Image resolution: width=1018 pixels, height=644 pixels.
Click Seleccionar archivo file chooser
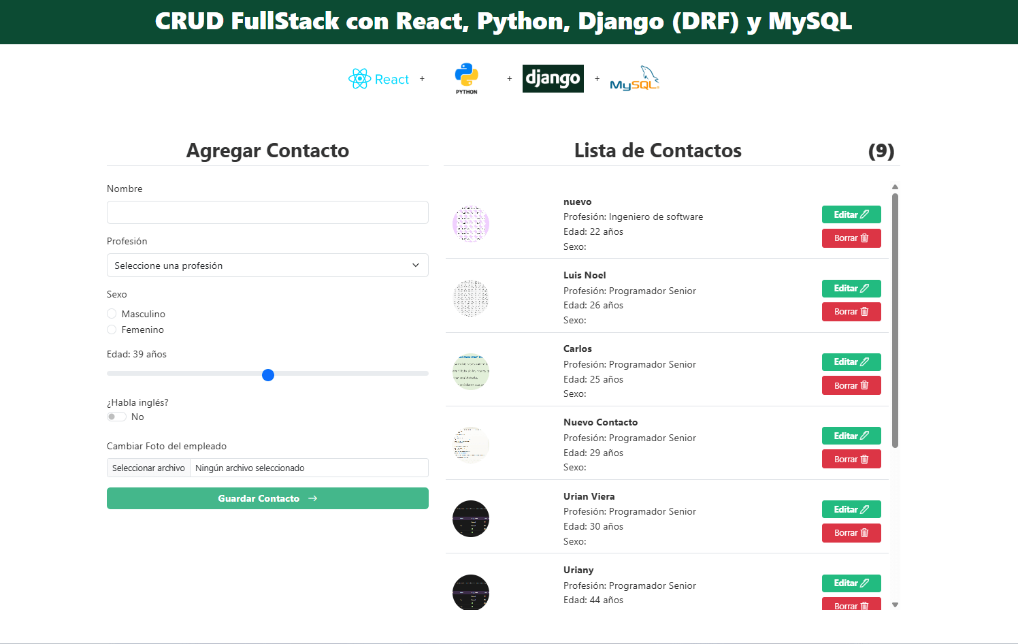148,468
